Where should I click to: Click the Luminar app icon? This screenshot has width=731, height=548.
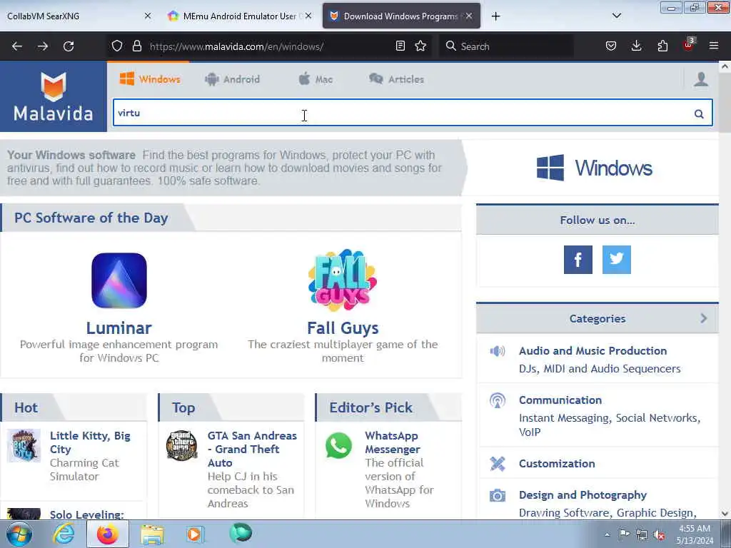(119, 280)
